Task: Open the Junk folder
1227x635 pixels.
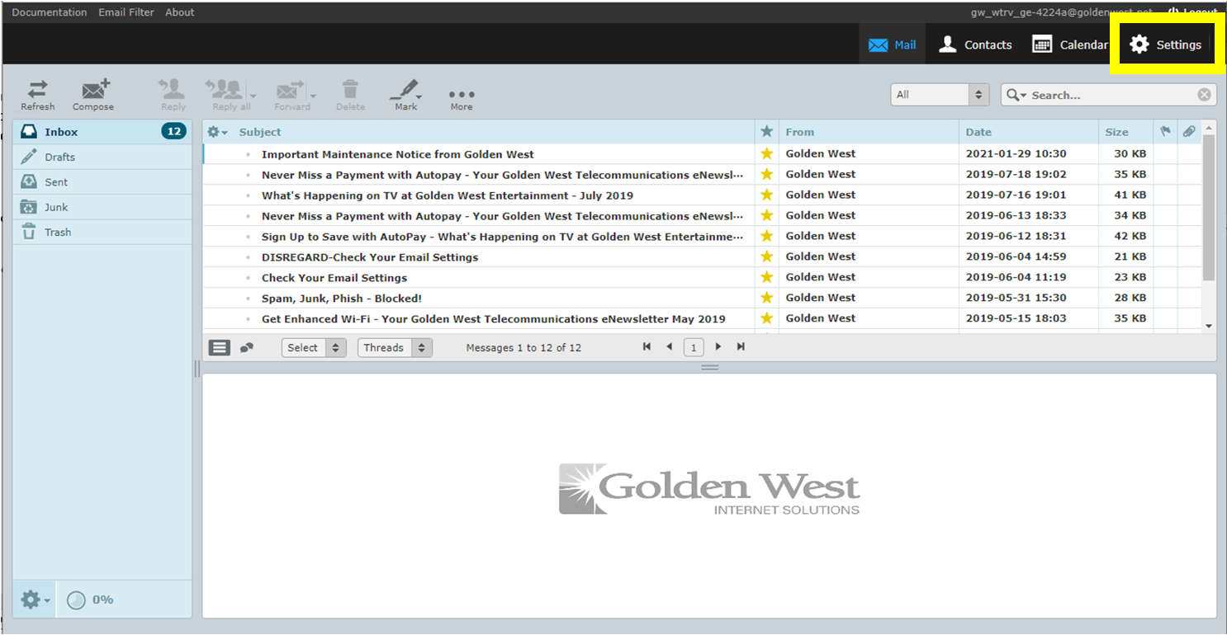Action: 102,207
